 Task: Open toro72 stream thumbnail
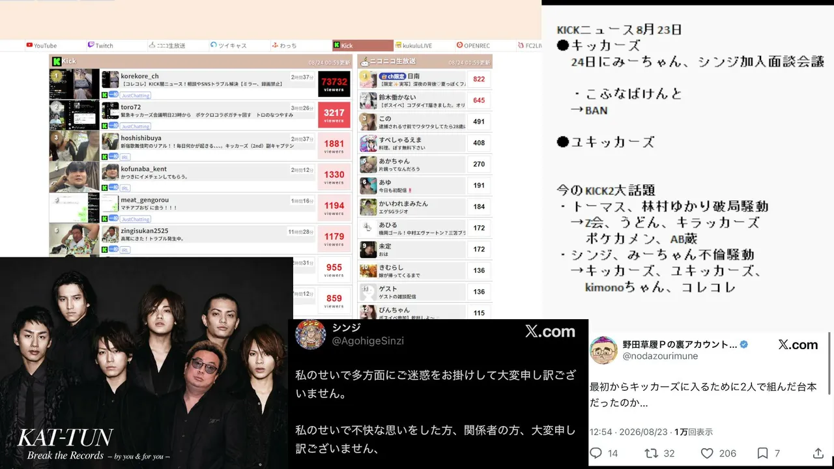tap(74, 115)
